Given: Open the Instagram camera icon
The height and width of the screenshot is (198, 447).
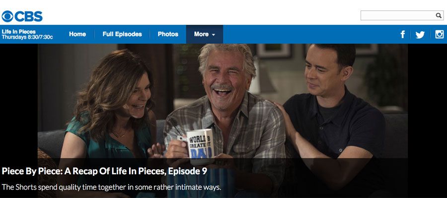Looking at the screenshot, I should 440,34.
